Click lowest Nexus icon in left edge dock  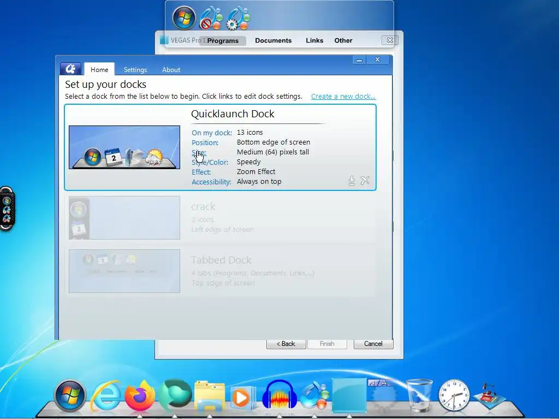coord(7,218)
